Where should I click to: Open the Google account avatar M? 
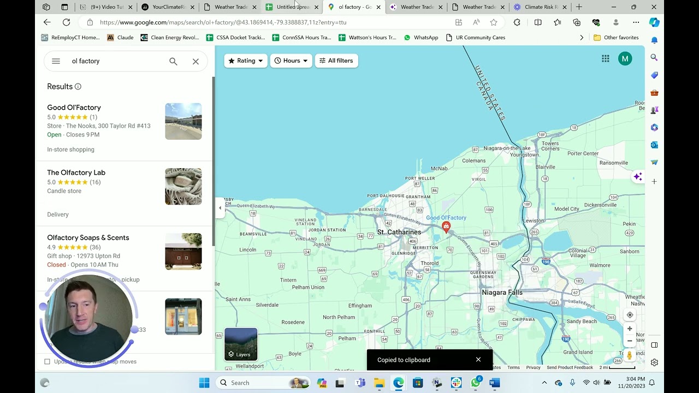click(x=625, y=59)
